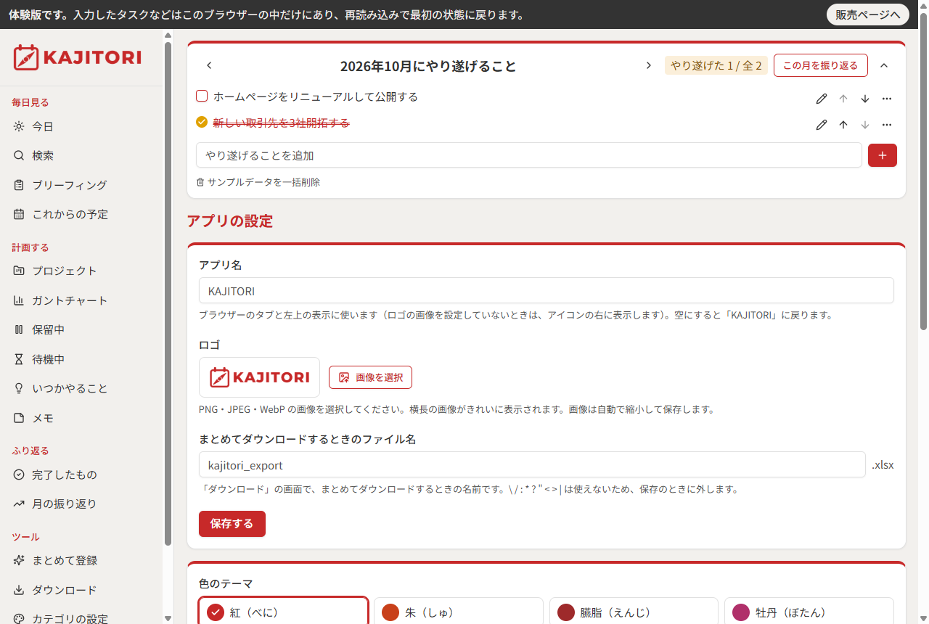Open メモ in the sidebar

tap(81, 418)
